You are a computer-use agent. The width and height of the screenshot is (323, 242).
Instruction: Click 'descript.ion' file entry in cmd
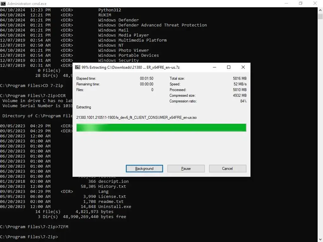pos(114,181)
